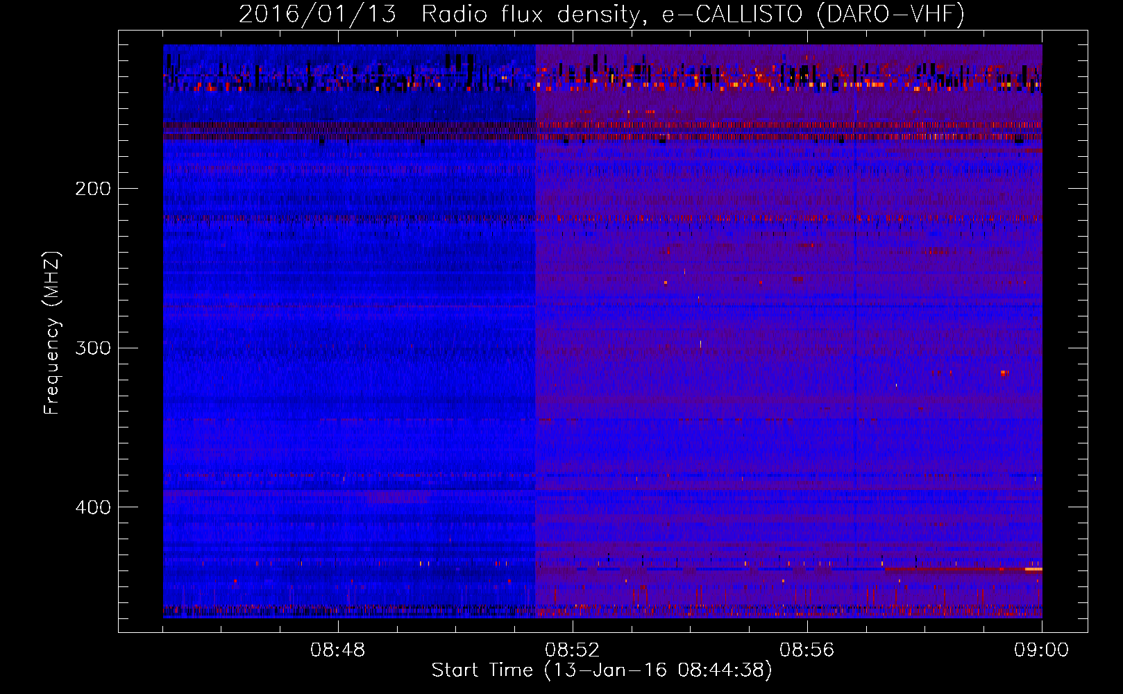
Task: Click the plot title '2016/01/13 Radio flux density'
Action: [443, 14]
